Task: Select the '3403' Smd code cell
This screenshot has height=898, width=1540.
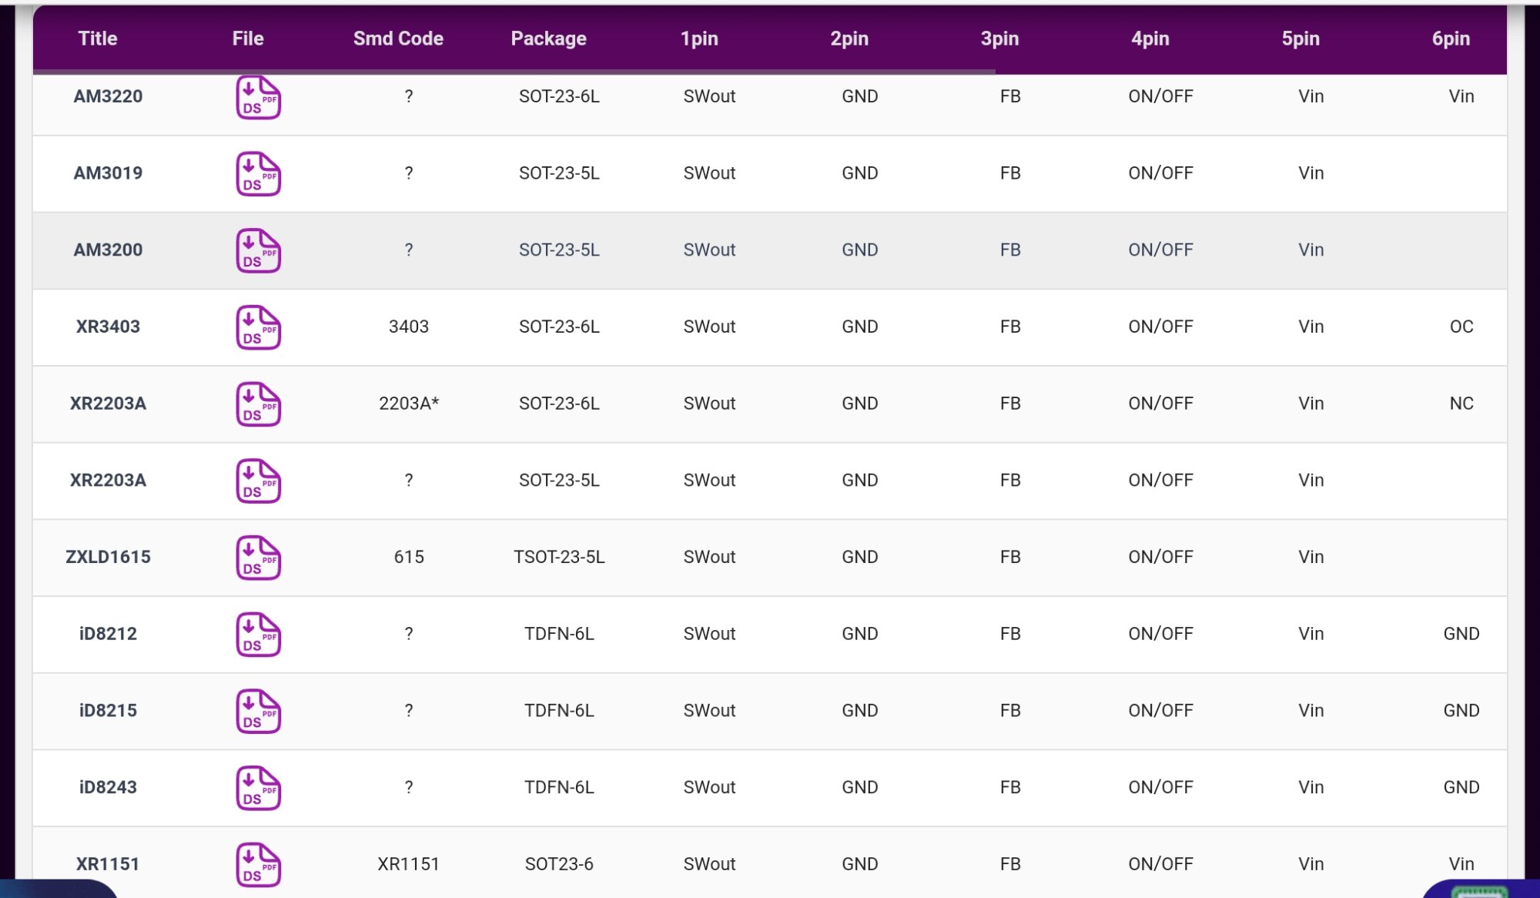Action: 409,327
